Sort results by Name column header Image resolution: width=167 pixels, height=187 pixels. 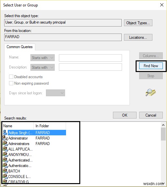18,126
